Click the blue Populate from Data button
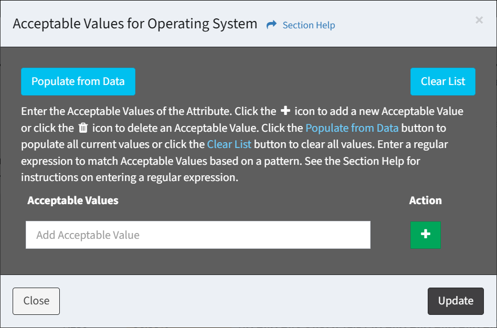Screen dimensions: 497x328 [78, 81]
